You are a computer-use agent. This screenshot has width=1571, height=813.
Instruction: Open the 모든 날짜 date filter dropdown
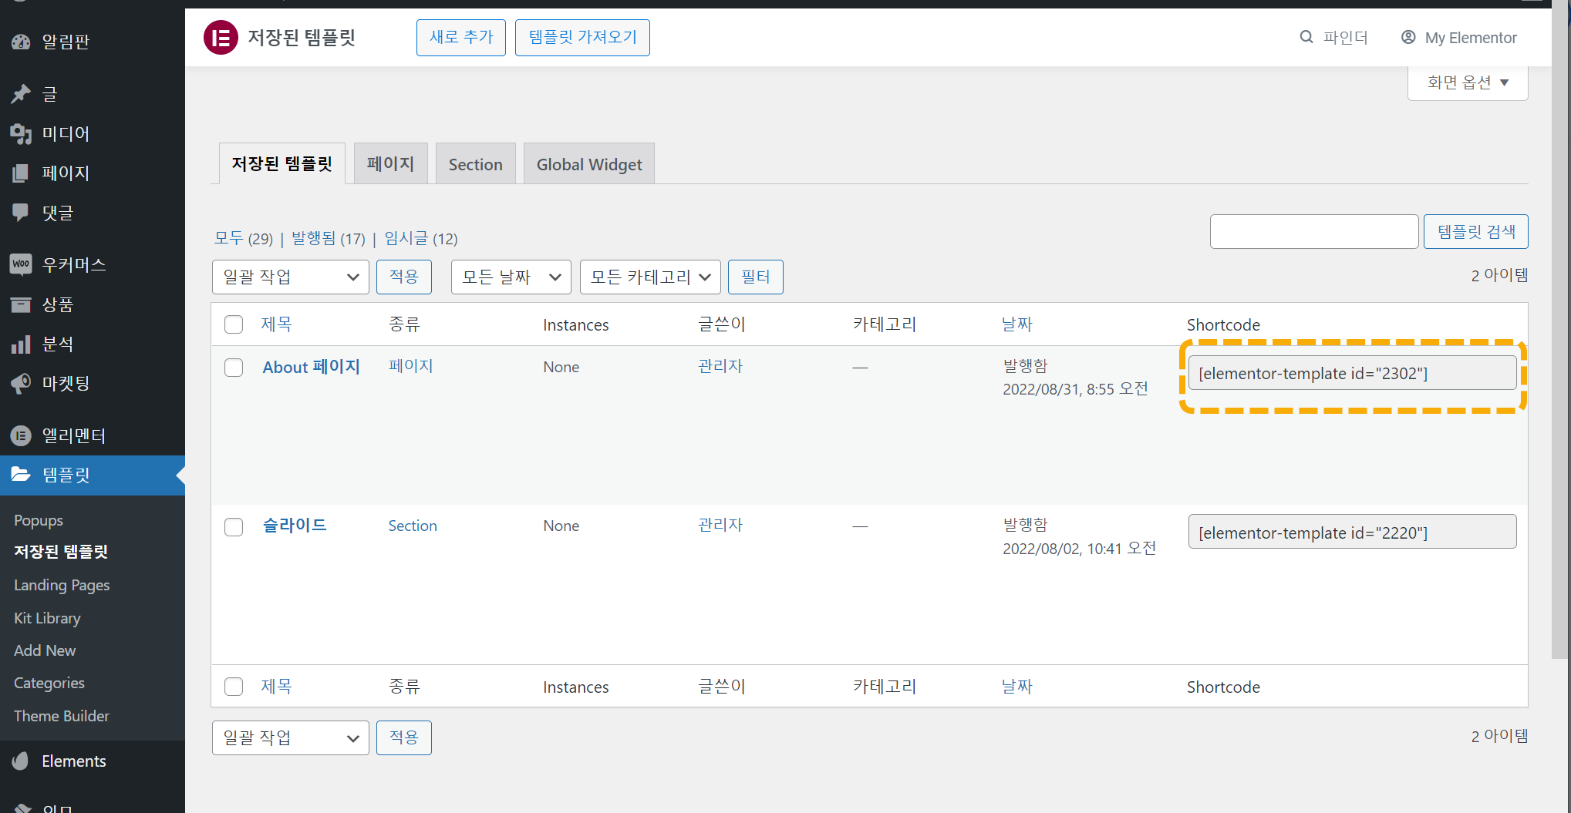pos(511,277)
